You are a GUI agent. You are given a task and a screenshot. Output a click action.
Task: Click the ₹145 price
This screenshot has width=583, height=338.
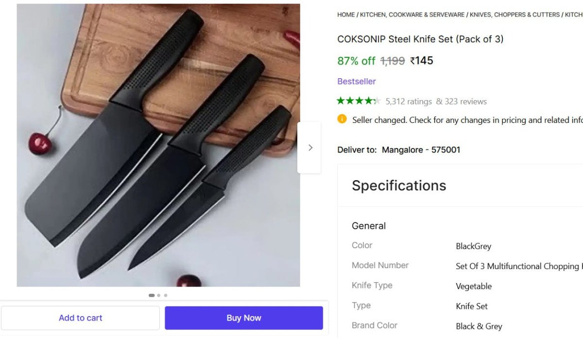click(421, 61)
